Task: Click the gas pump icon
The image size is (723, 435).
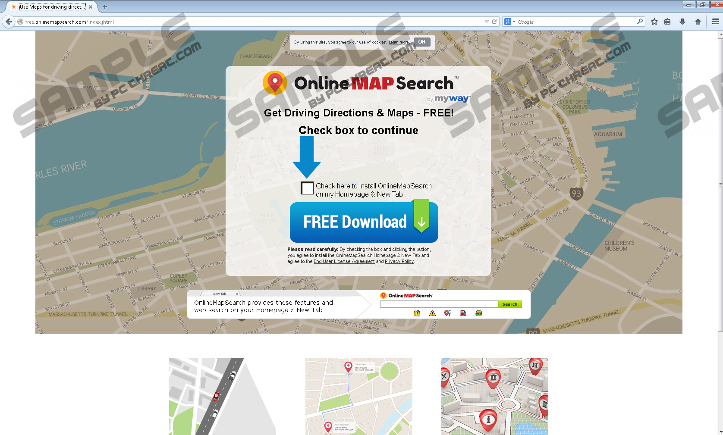Action: 463,313
